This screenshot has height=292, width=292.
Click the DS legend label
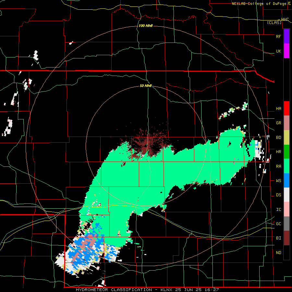pos(278,195)
